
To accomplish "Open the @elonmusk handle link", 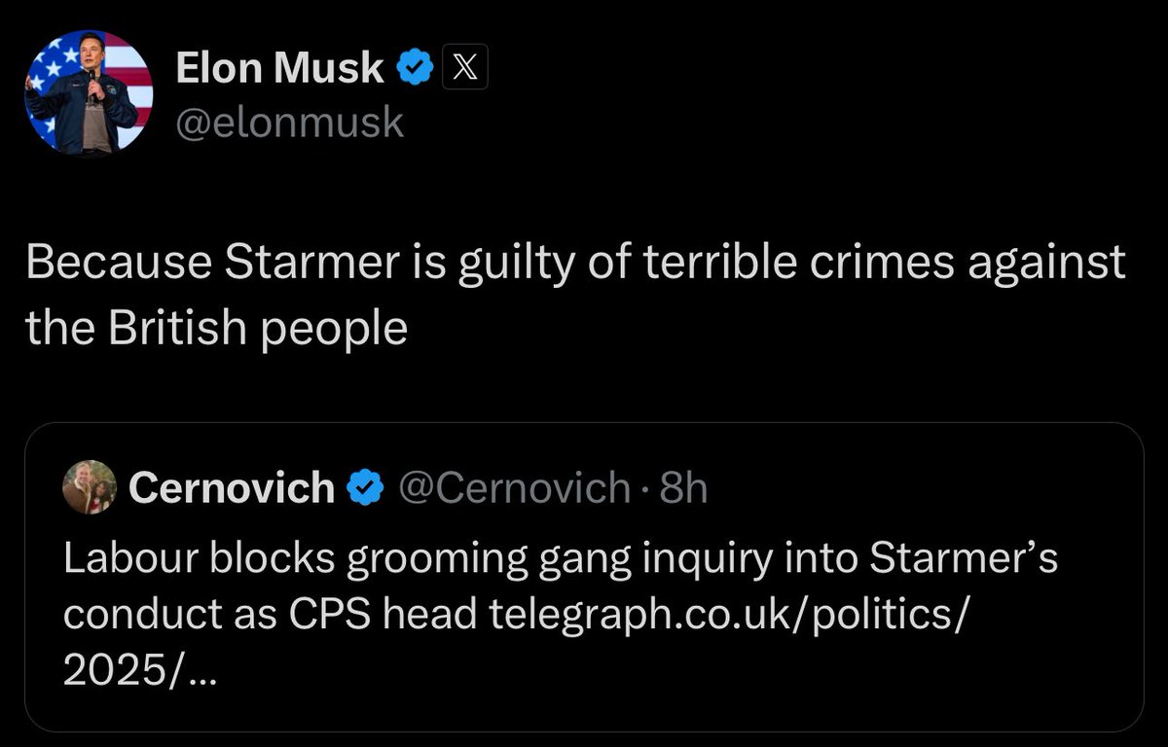I will (289, 124).
